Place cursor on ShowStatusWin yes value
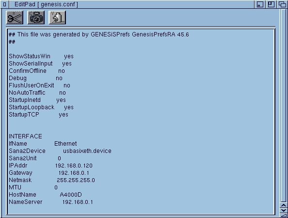The width and height of the screenshot is (288, 218). pyautogui.click(x=69, y=56)
